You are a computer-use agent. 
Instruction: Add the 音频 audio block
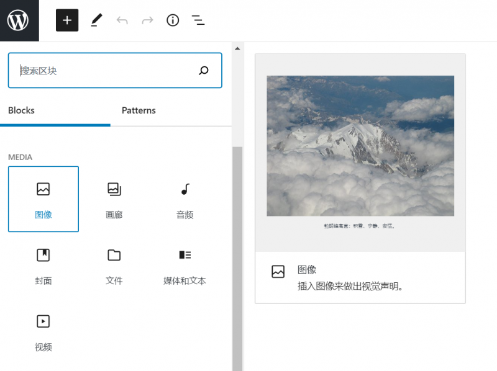point(185,199)
